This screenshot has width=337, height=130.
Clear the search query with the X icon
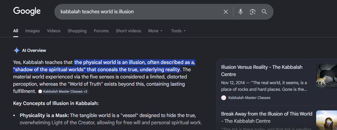tap(226, 12)
